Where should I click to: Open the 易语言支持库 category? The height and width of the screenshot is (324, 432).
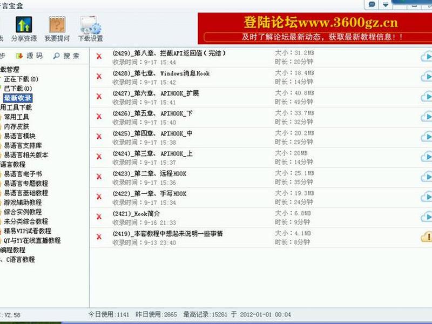[x=23, y=145]
